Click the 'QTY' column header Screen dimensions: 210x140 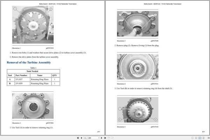click(x=55, y=76)
